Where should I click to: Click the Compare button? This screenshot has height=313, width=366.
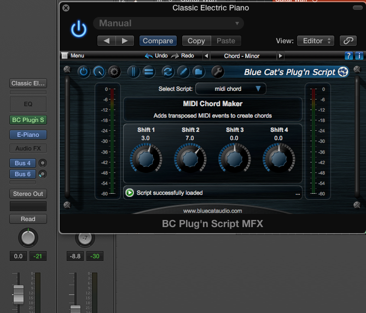coord(158,41)
